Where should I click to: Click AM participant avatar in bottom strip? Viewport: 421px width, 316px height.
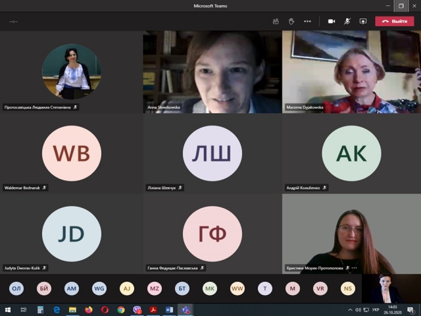(x=72, y=288)
